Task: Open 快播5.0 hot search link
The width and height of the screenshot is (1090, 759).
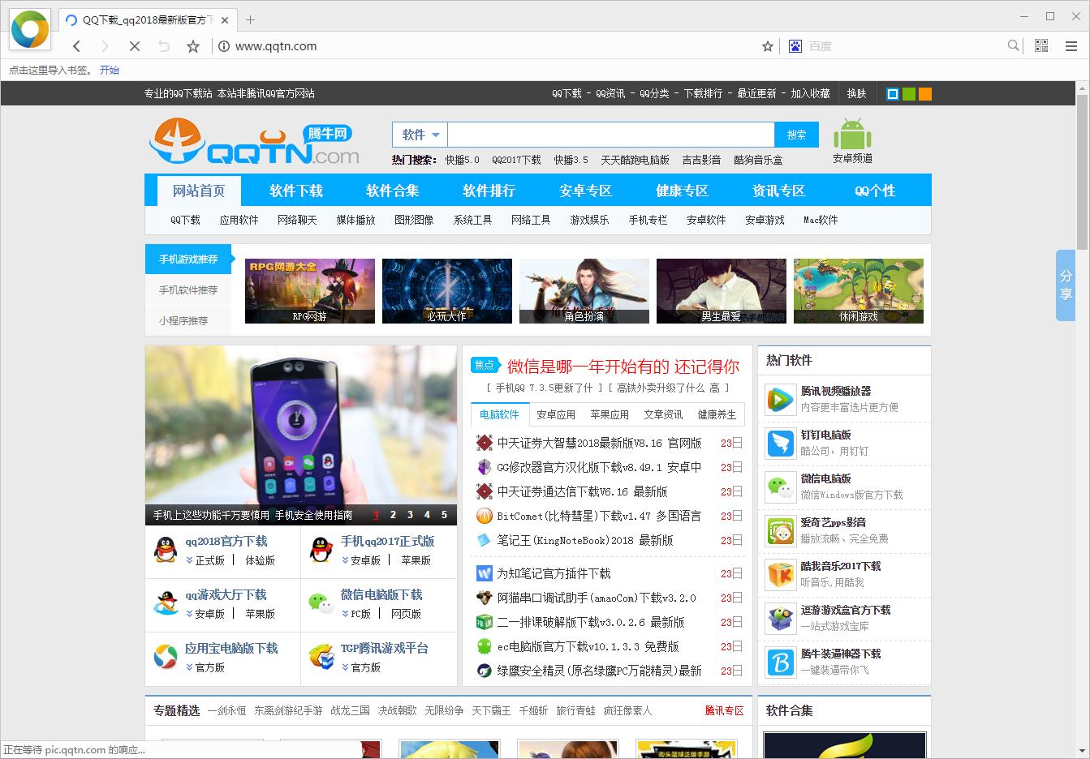Action: (462, 160)
